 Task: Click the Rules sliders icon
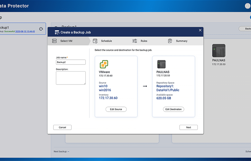coord(135,41)
